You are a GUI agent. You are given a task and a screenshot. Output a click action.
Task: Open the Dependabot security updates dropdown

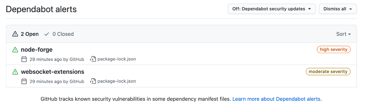point(271,9)
